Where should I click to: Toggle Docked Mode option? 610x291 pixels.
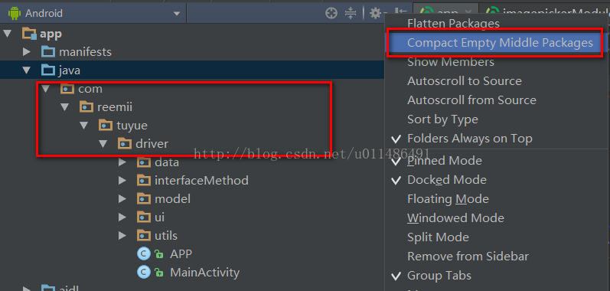click(497, 180)
